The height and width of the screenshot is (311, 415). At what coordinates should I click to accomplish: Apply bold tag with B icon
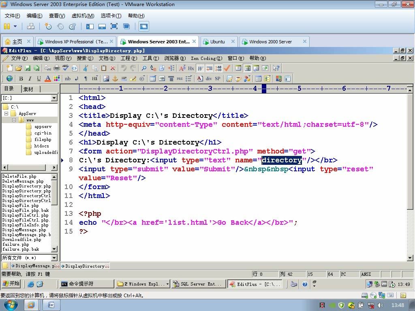click(x=21, y=79)
